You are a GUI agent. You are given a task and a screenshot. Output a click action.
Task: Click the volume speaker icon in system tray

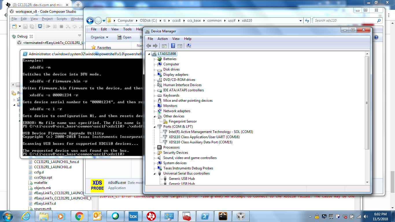[365, 217]
